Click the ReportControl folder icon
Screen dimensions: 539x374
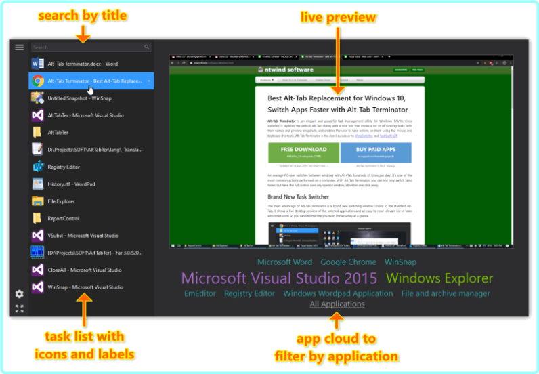(x=37, y=218)
